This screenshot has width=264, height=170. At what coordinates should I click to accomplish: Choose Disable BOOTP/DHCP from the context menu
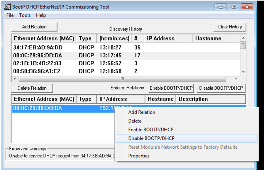(187, 138)
